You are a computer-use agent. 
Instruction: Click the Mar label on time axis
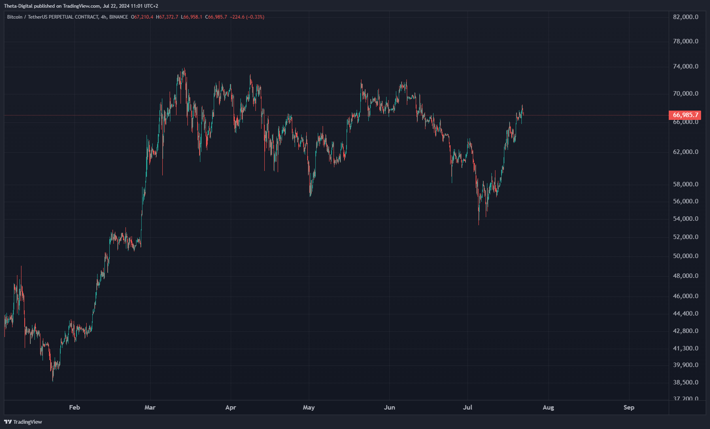150,408
